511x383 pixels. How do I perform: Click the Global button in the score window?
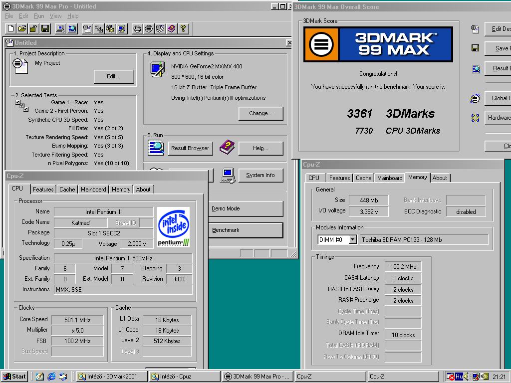coord(498,98)
